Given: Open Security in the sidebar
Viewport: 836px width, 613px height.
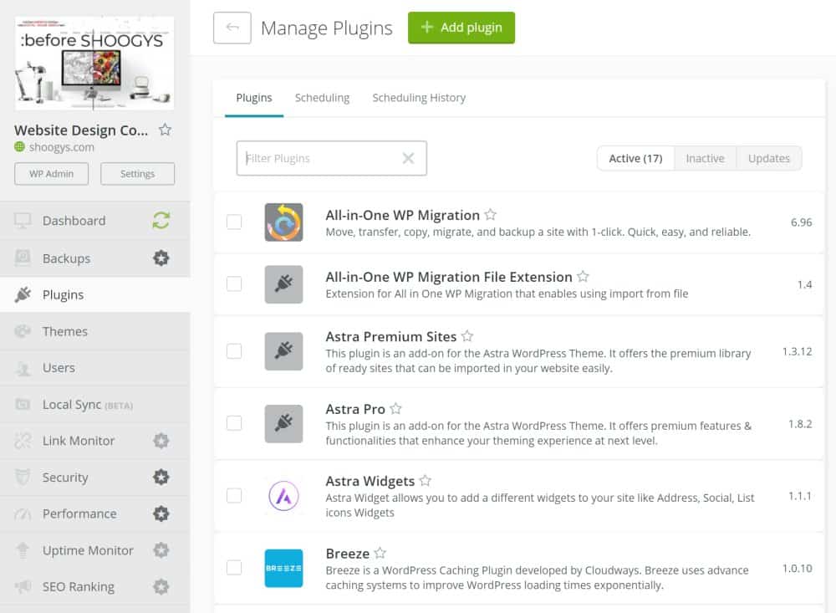Looking at the screenshot, I should (x=95, y=477).
